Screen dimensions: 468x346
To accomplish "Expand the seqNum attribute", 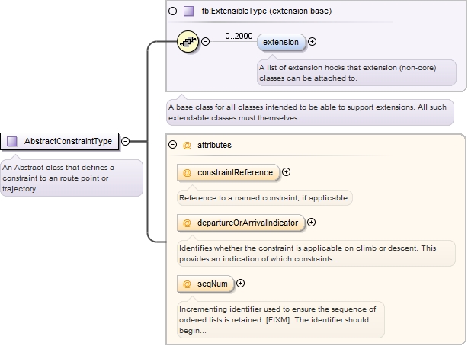I will [241, 284].
